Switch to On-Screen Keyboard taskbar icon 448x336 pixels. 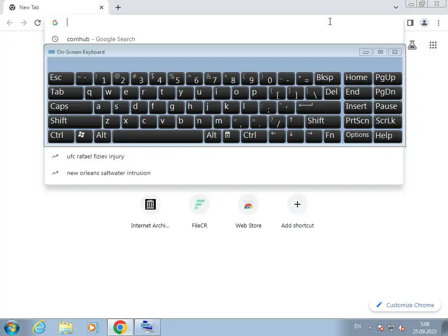[x=147, y=327]
